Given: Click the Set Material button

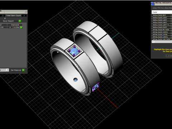Looking at the screenshot, I should [16, 70].
